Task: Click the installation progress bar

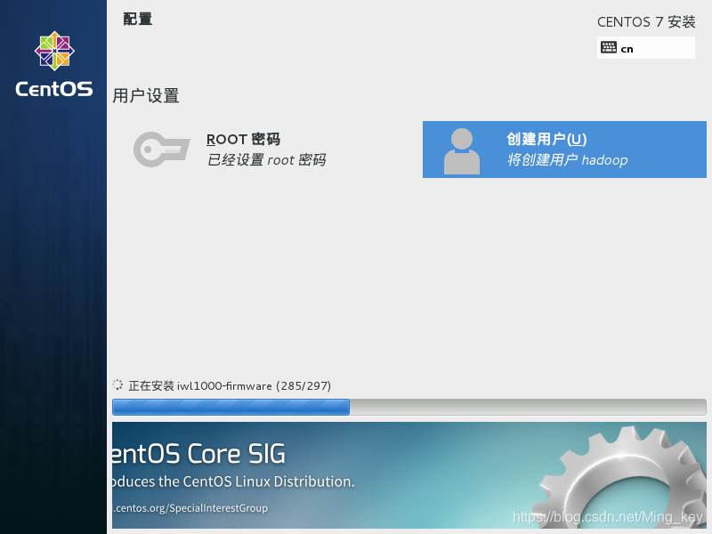Action: pos(409,407)
